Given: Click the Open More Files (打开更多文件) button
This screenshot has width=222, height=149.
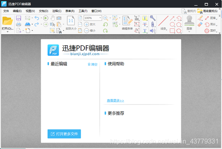Looking at the screenshot, I should (x=64, y=134).
